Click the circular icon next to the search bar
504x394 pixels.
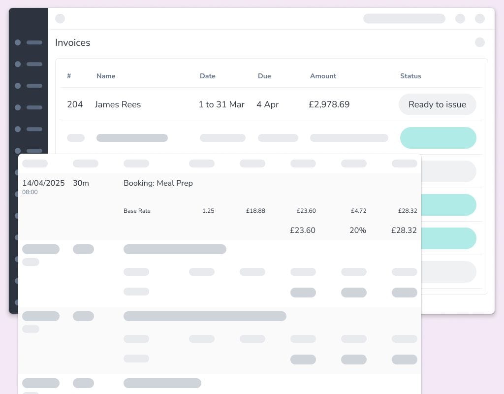tap(460, 19)
